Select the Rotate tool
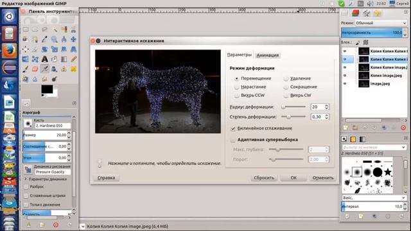 pyautogui.click(x=44, y=49)
